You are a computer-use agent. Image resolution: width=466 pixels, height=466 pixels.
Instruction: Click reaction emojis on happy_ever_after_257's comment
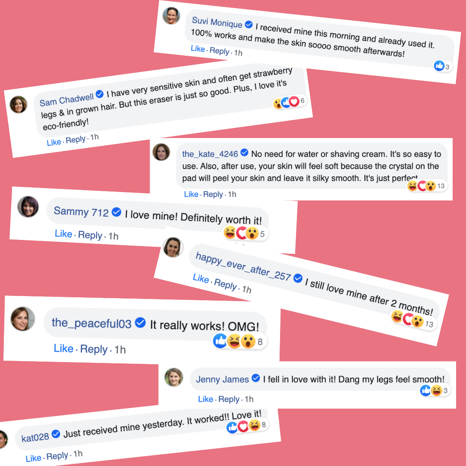click(x=407, y=319)
